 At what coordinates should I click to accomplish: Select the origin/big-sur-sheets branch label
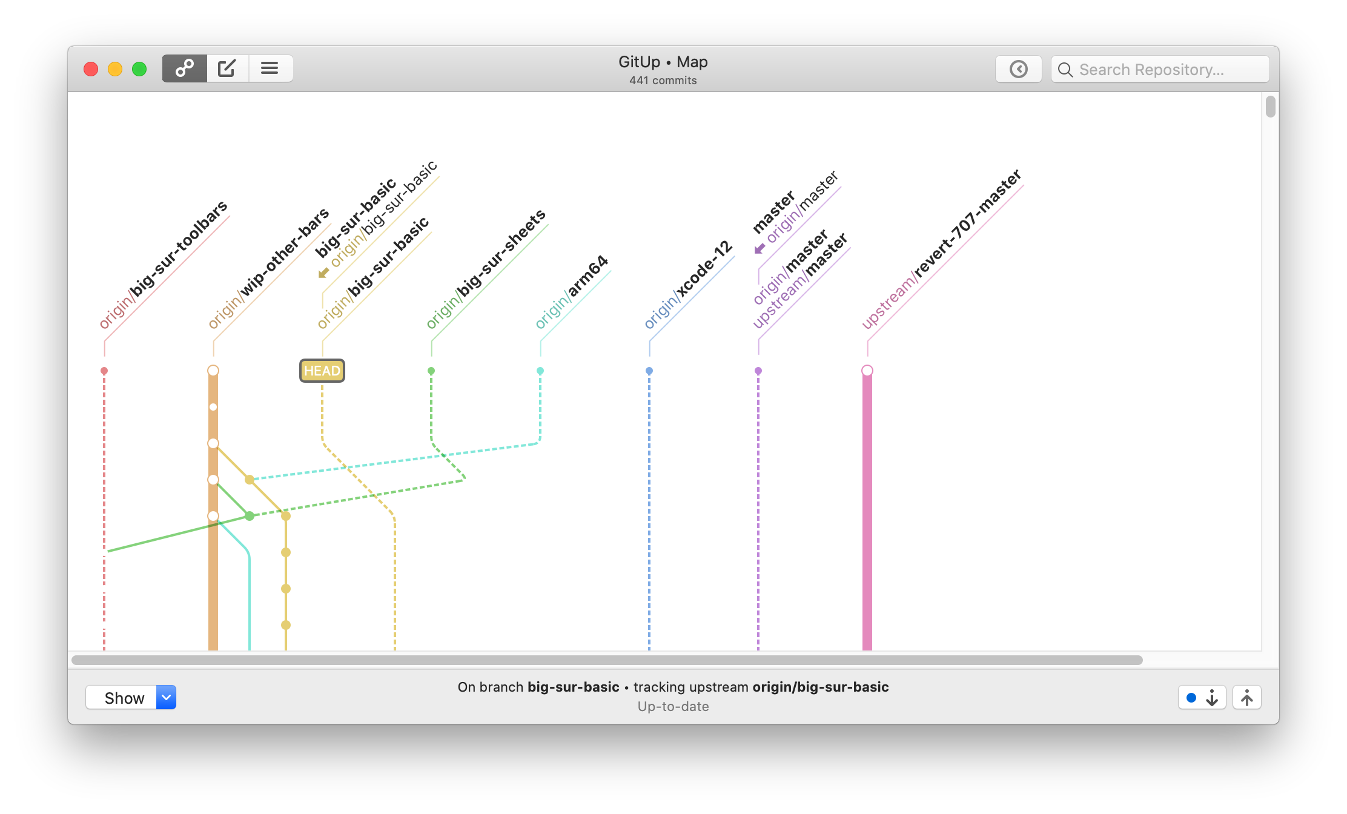tap(486, 268)
